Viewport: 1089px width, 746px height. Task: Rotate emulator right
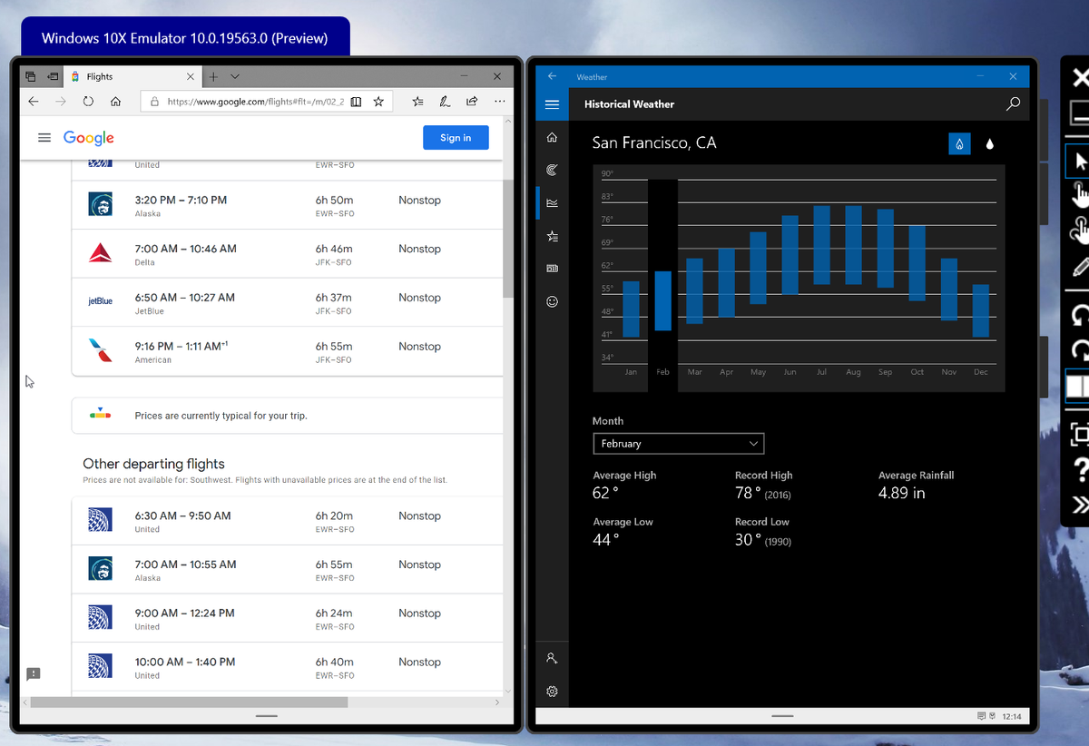[1079, 350]
